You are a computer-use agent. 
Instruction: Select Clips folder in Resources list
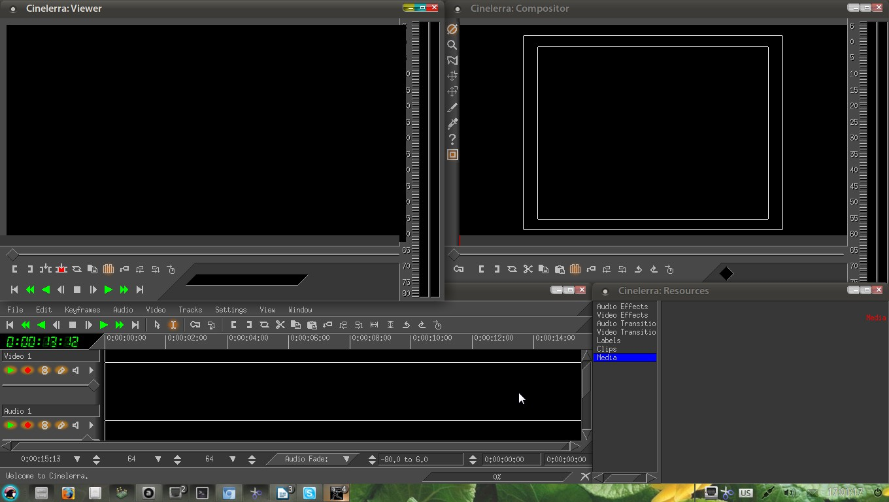coord(607,349)
